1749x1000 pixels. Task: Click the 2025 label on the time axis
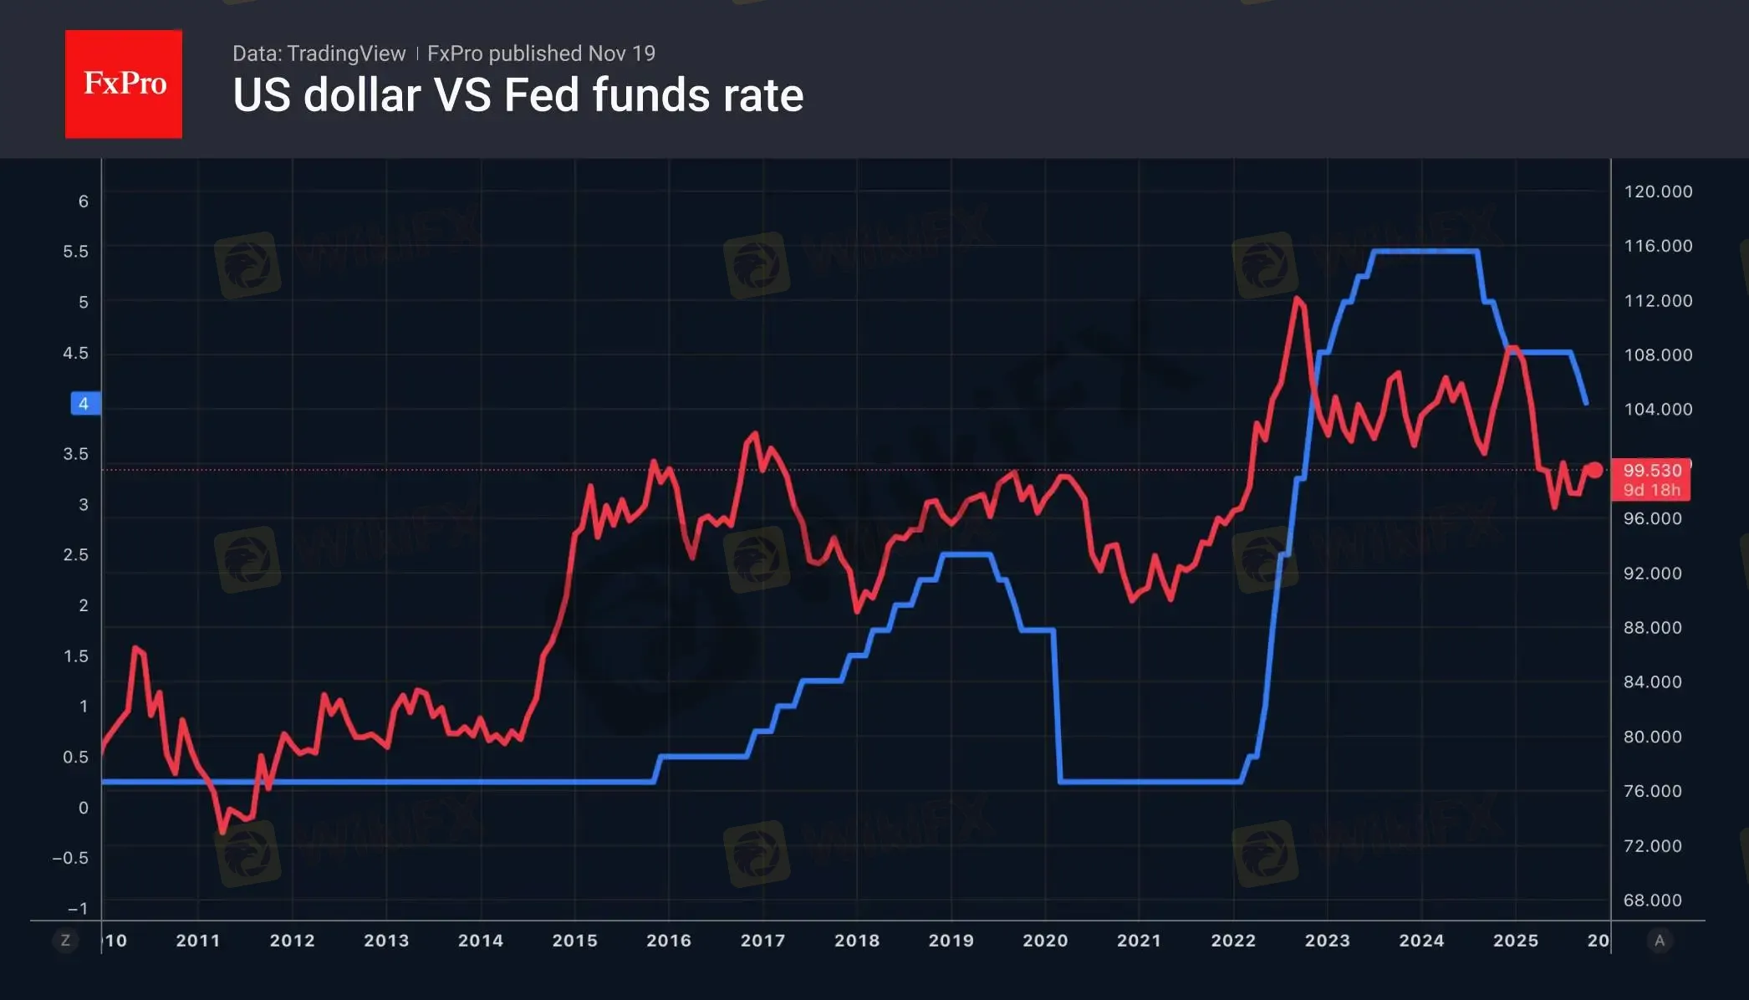[x=1516, y=941]
